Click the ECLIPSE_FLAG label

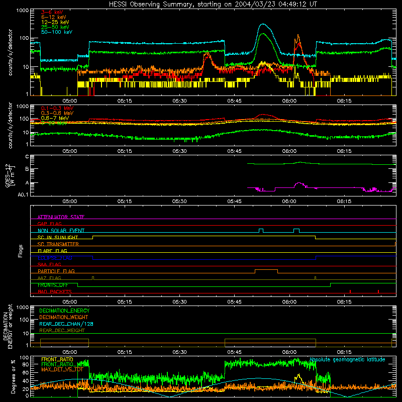coord(55,258)
